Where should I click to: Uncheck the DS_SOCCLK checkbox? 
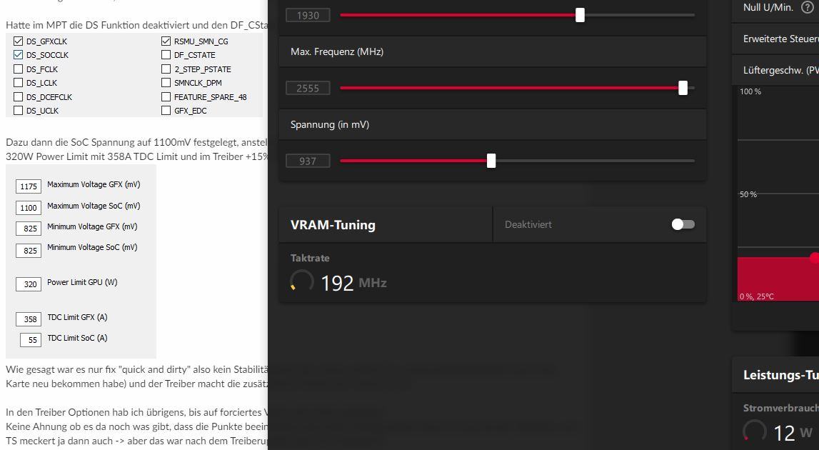(x=19, y=55)
